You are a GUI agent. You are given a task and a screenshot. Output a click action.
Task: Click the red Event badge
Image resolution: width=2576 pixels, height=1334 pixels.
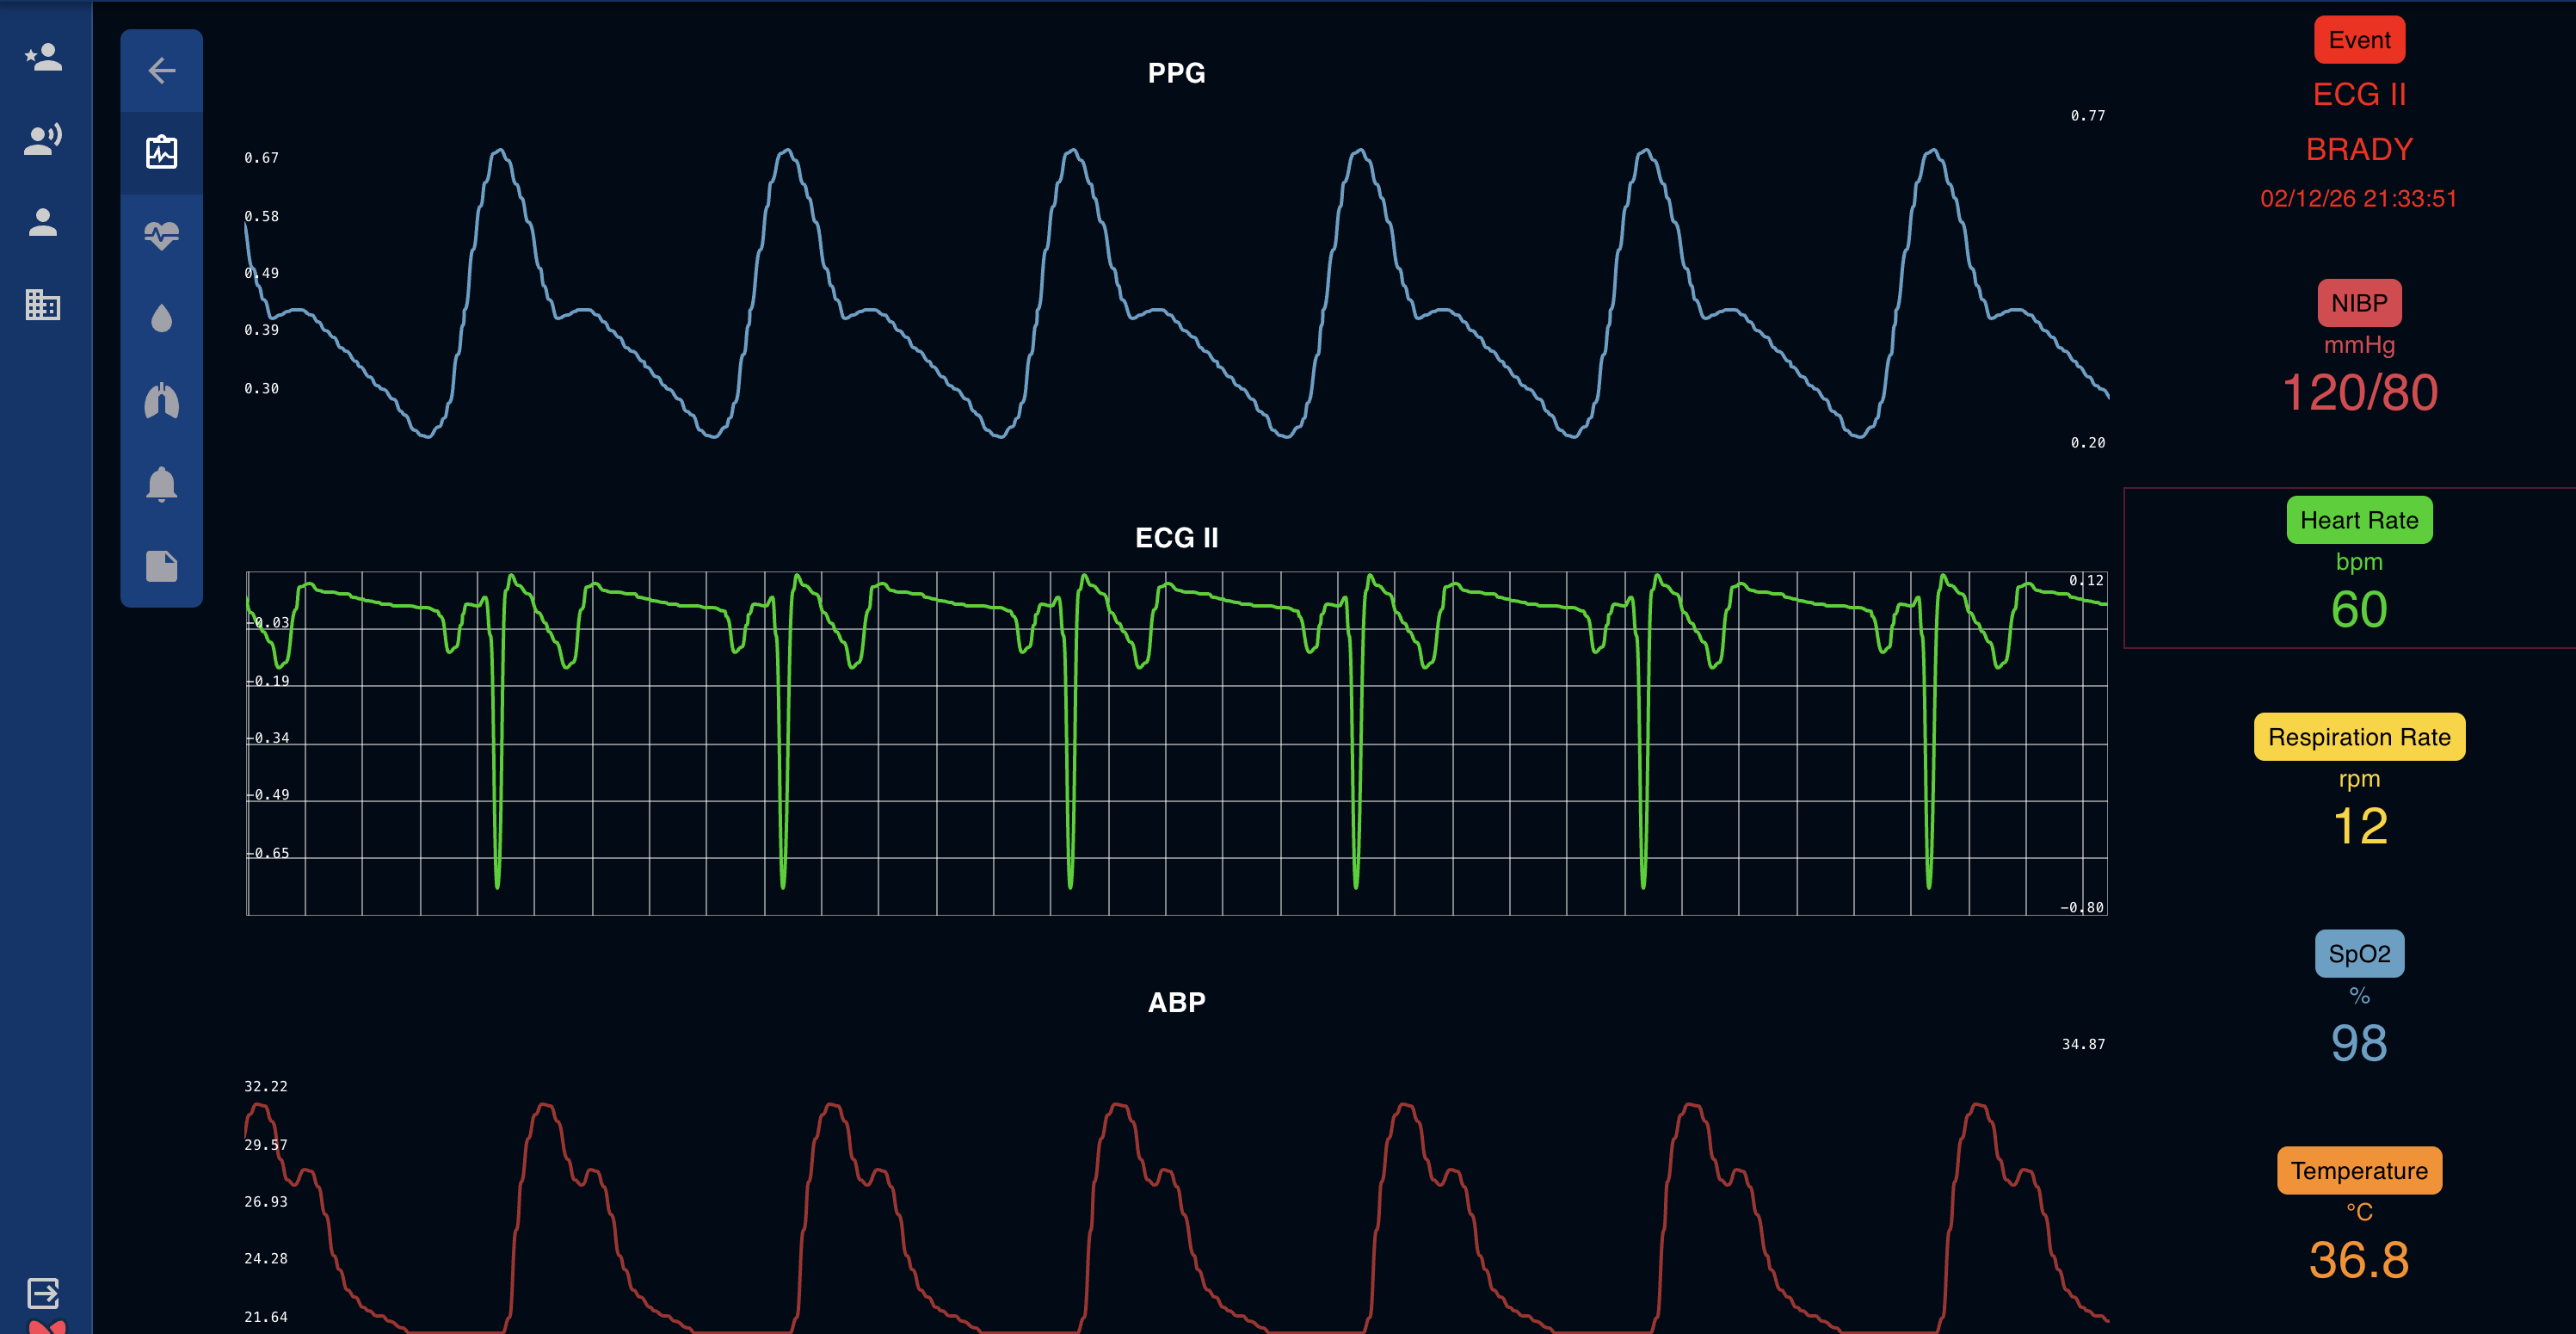[x=2359, y=40]
